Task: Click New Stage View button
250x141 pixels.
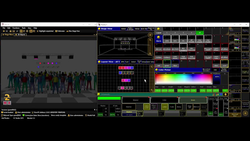Action: [x=73, y=31]
